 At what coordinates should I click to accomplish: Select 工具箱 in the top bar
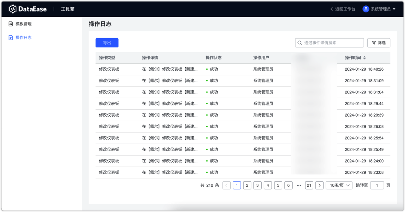[68, 9]
